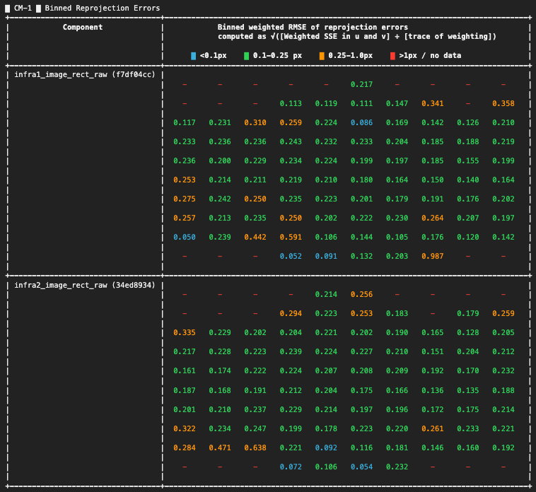
Task: Click the blue 0.054 value cell
Action: pos(361,466)
